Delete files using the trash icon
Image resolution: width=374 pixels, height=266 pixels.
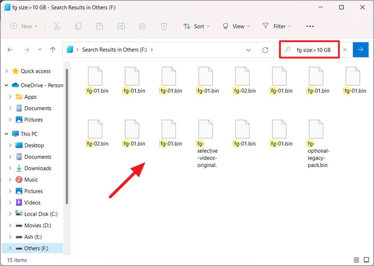click(x=164, y=26)
